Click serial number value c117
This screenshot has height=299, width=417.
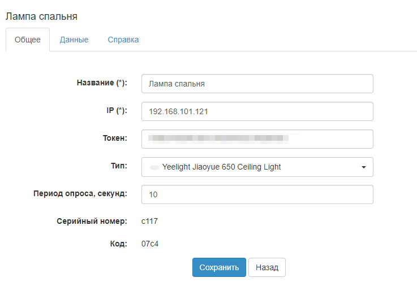(149, 221)
